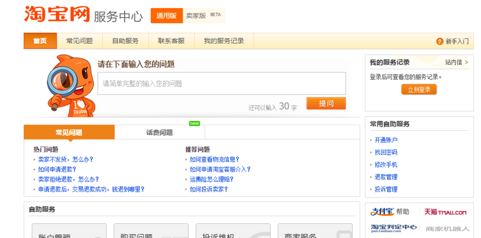The height and width of the screenshot is (238, 481).
Task: Switch to the 卖家版 BETA tab
Action: [x=204, y=16]
